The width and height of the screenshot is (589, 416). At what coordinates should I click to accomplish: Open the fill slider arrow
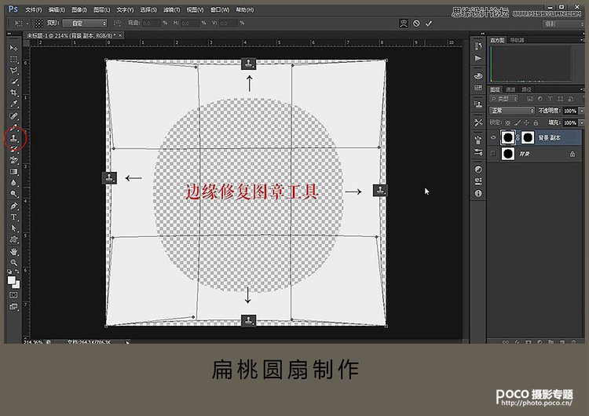(x=581, y=122)
